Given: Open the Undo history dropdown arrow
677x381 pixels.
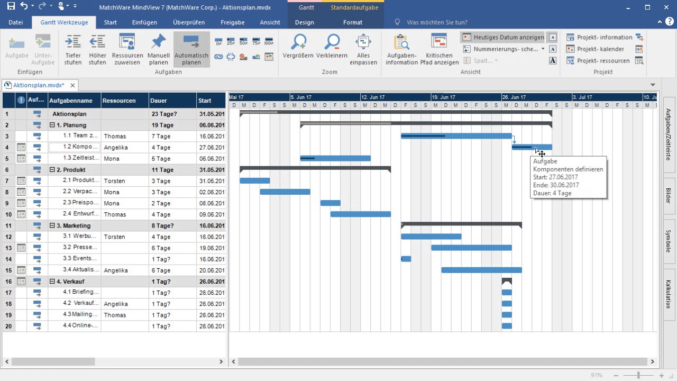Looking at the screenshot, I should (32, 7).
